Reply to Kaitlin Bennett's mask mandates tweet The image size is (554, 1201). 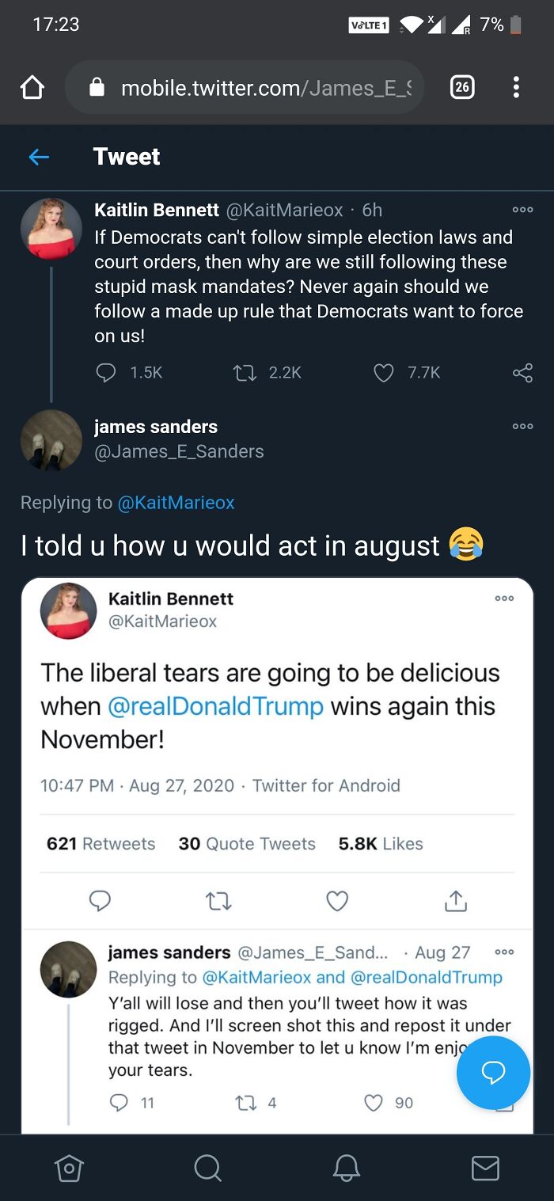tap(105, 372)
